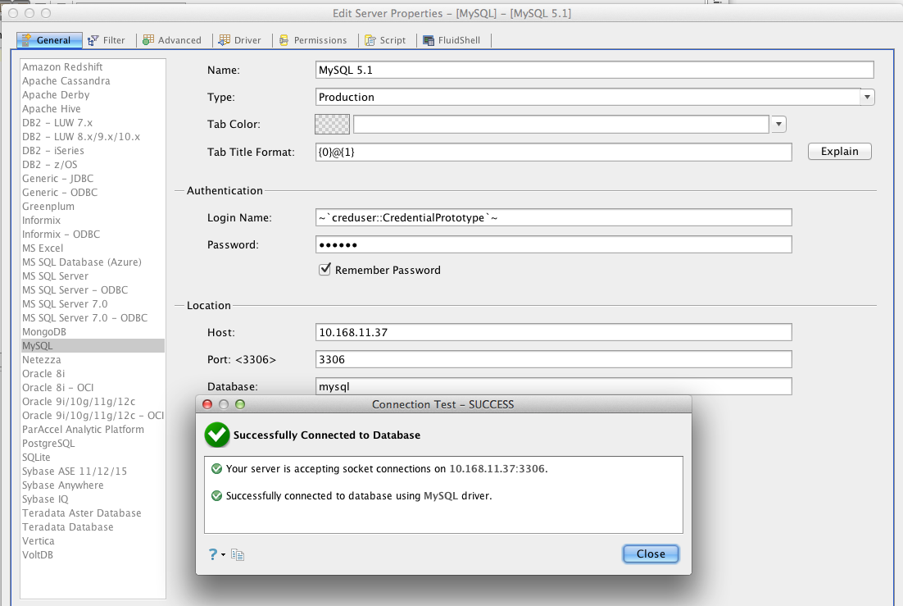Click the Name field with MySQL 5.1
Image resolution: width=903 pixels, height=606 pixels.
(x=594, y=70)
